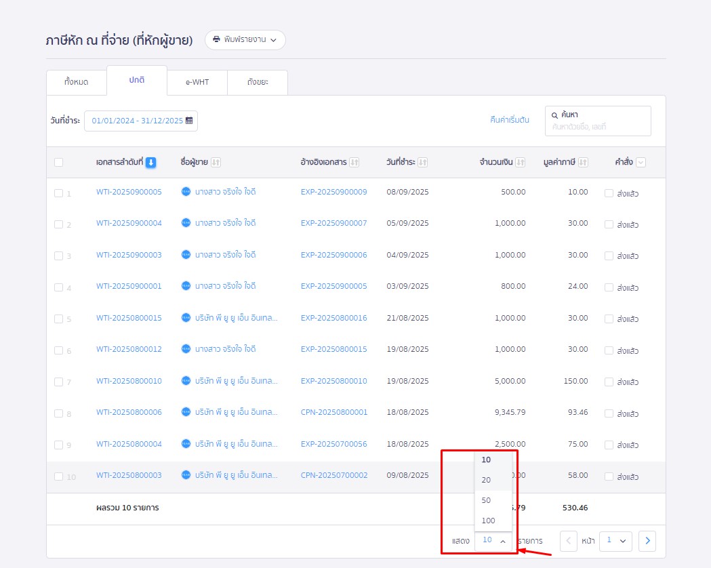This screenshot has height=568, width=711.
Task: Click คืนค่าเริ่มต้น reset link
Action: [509, 120]
